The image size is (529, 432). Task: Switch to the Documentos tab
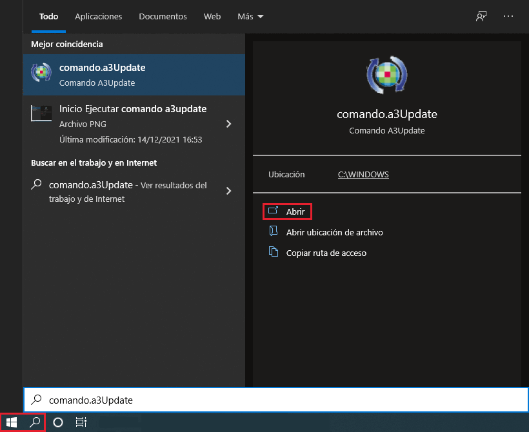click(x=163, y=17)
